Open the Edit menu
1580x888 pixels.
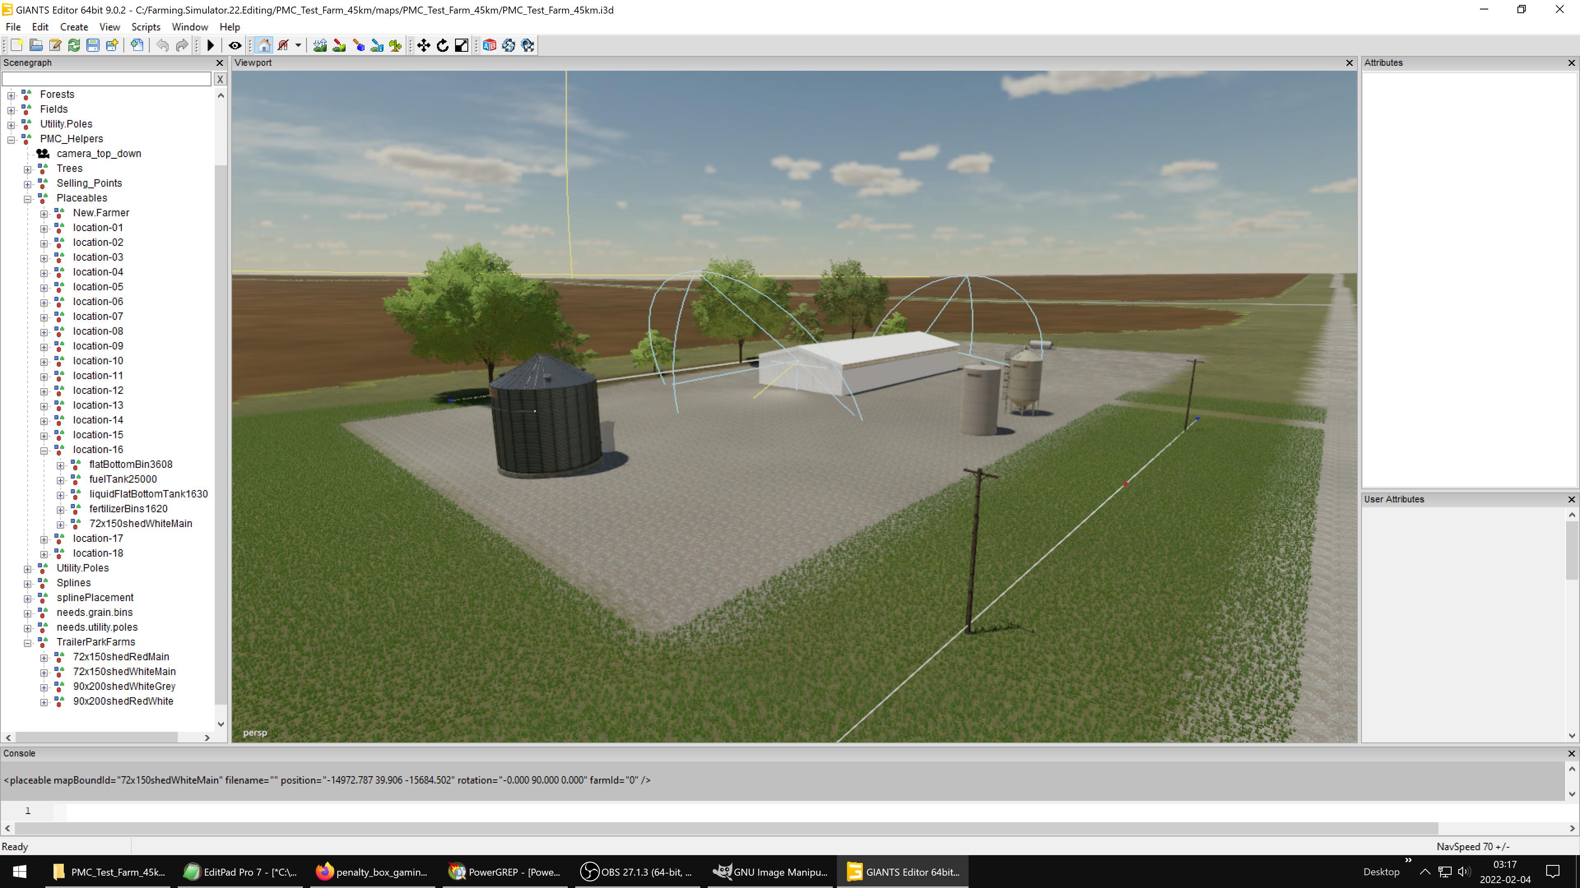tap(40, 27)
